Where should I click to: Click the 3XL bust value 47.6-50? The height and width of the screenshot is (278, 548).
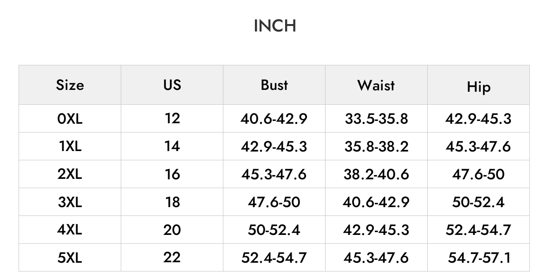tap(274, 202)
